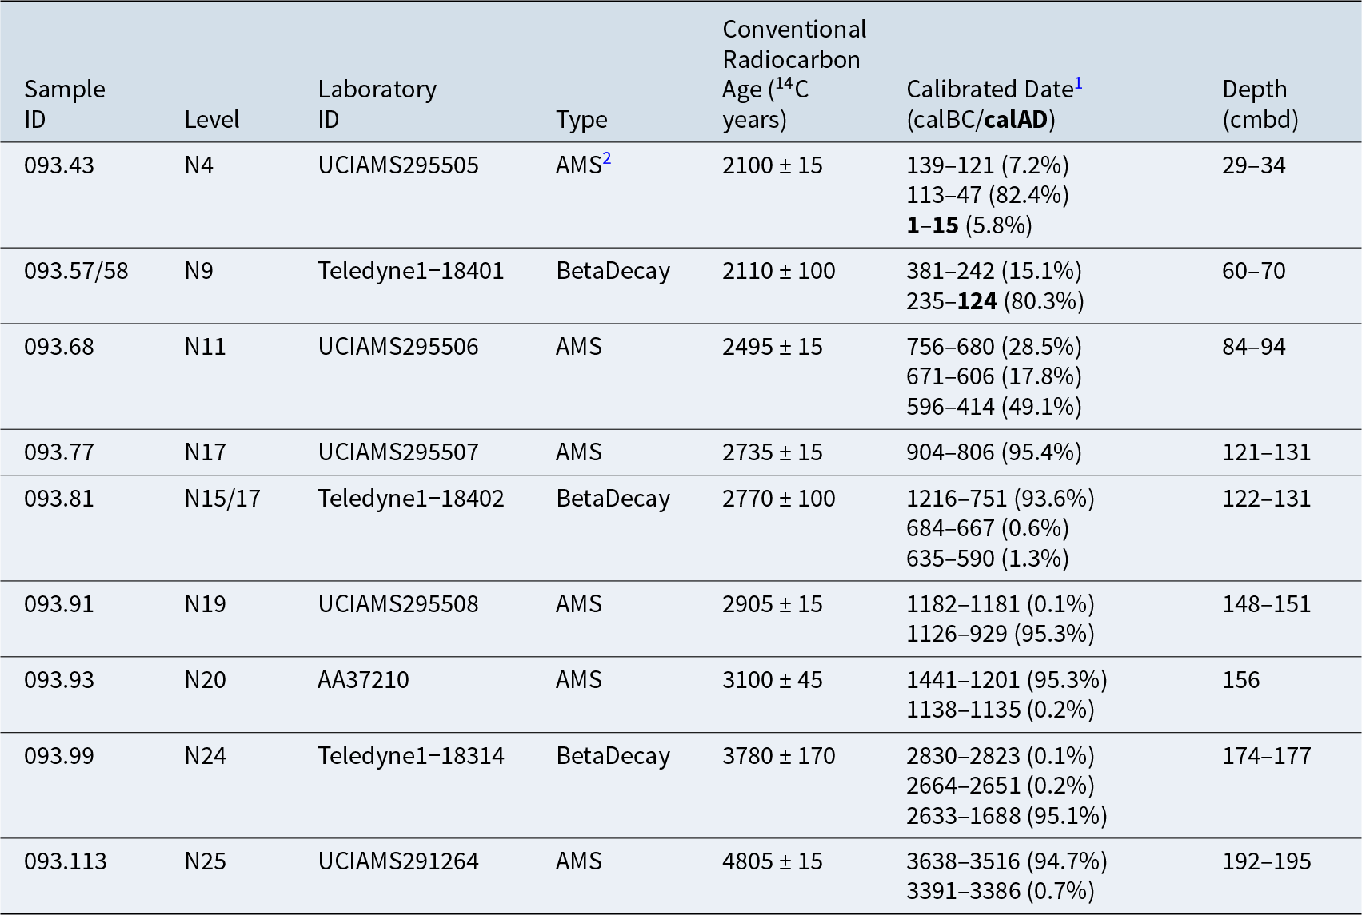Select sample ID cell 093.43

59,165
